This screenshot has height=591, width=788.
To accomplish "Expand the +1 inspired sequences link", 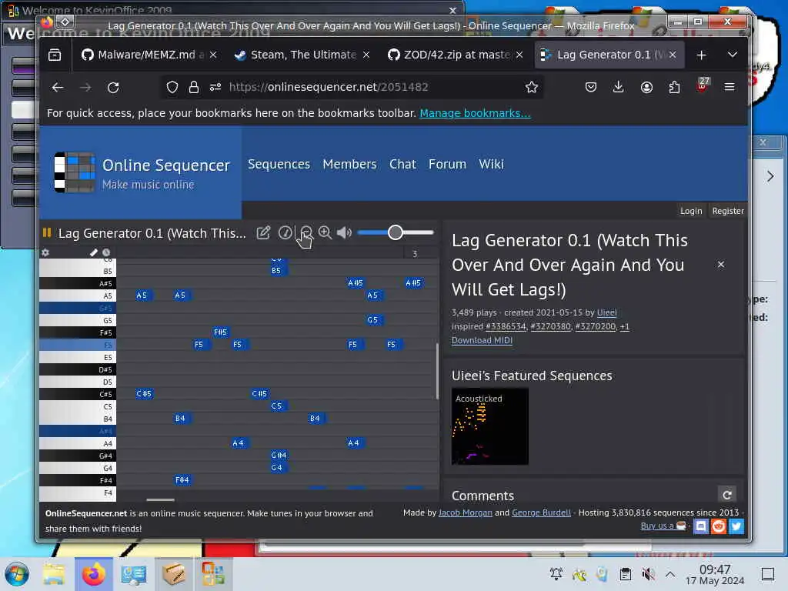I will point(625,326).
